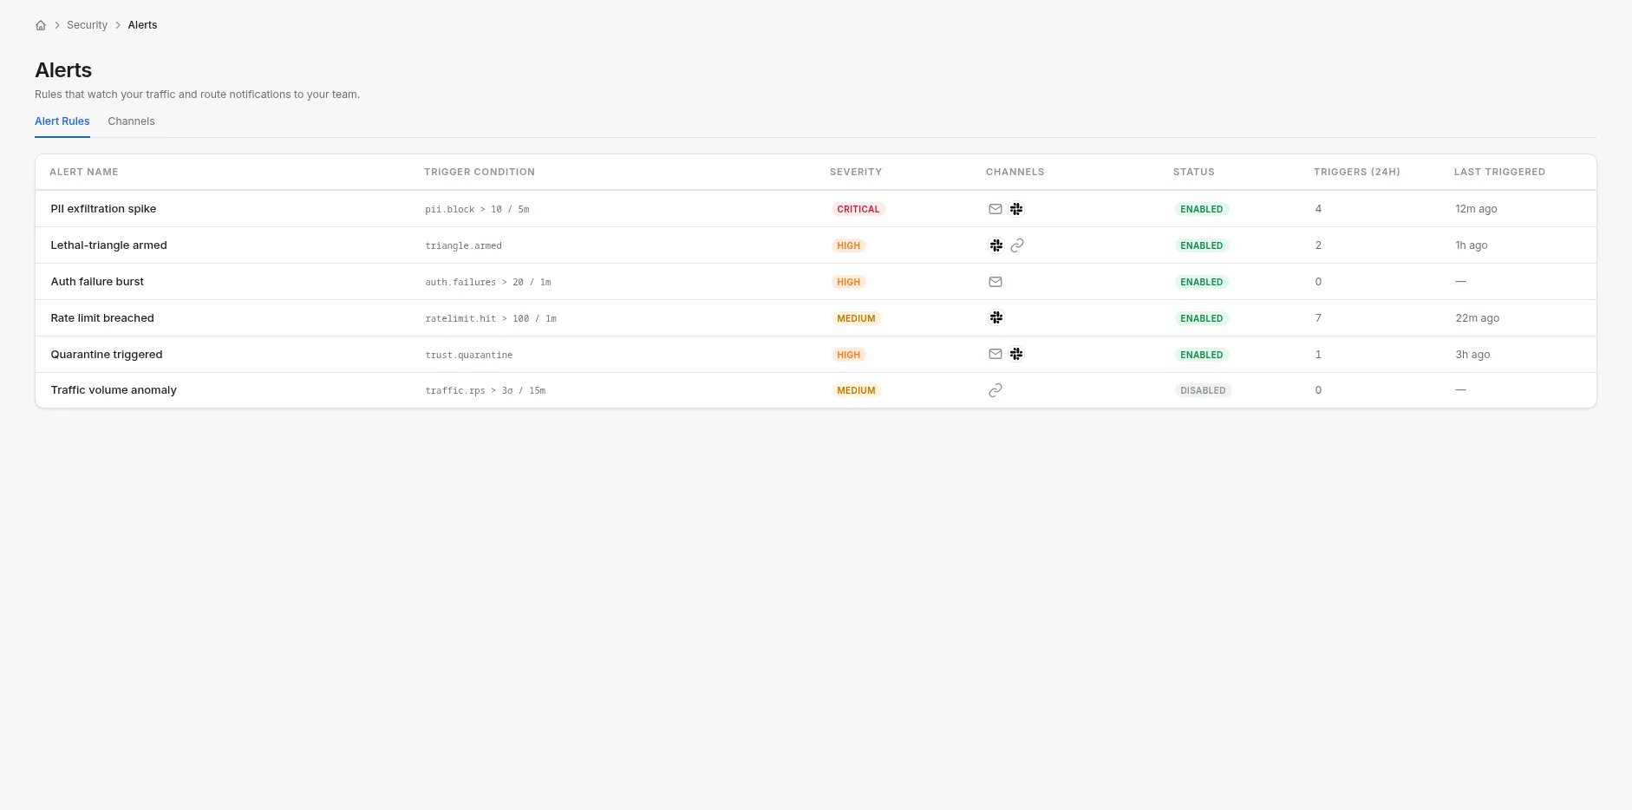Viewport: 1632px width, 810px height.
Task: Click ENABLED badge for PII exfiltration spike
Action: [1202, 209]
